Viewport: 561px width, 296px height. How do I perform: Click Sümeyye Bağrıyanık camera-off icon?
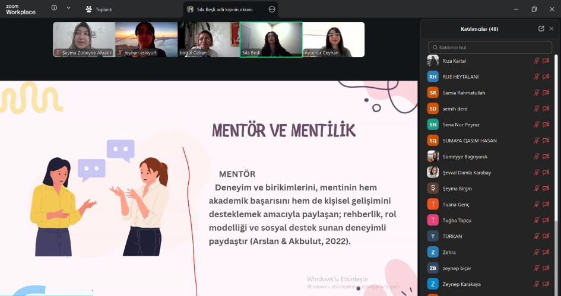tap(546, 156)
